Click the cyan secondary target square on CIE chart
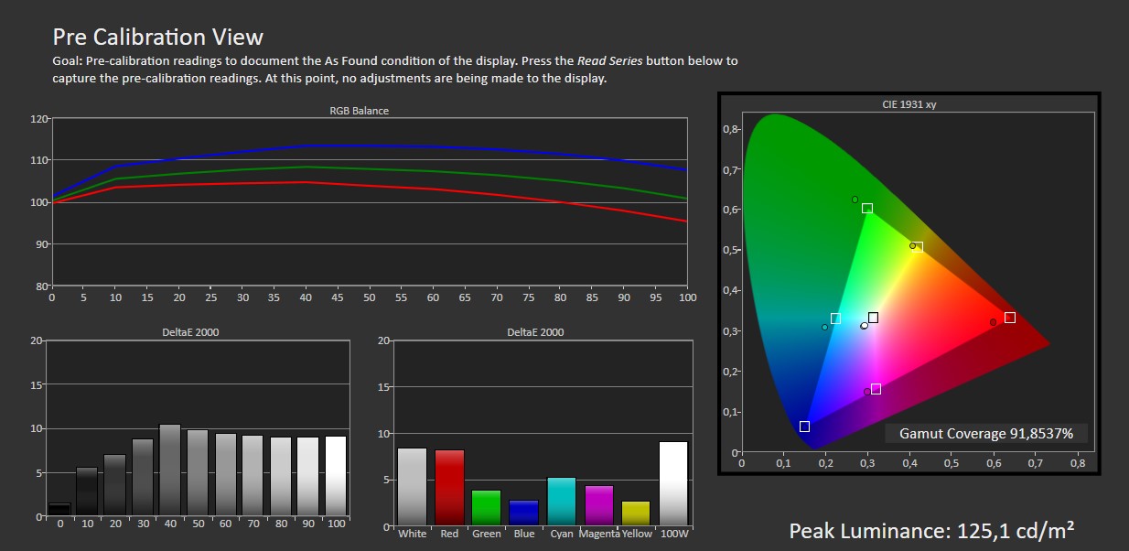Image resolution: width=1129 pixels, height=551 pixels. [836, 319]
